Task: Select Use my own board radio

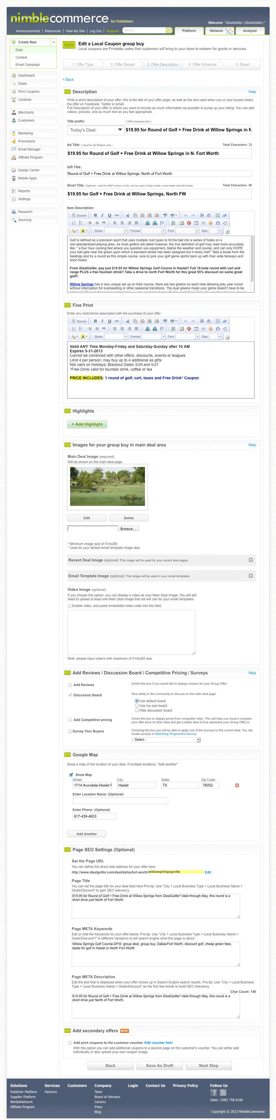Action: [x=137, y=706]
